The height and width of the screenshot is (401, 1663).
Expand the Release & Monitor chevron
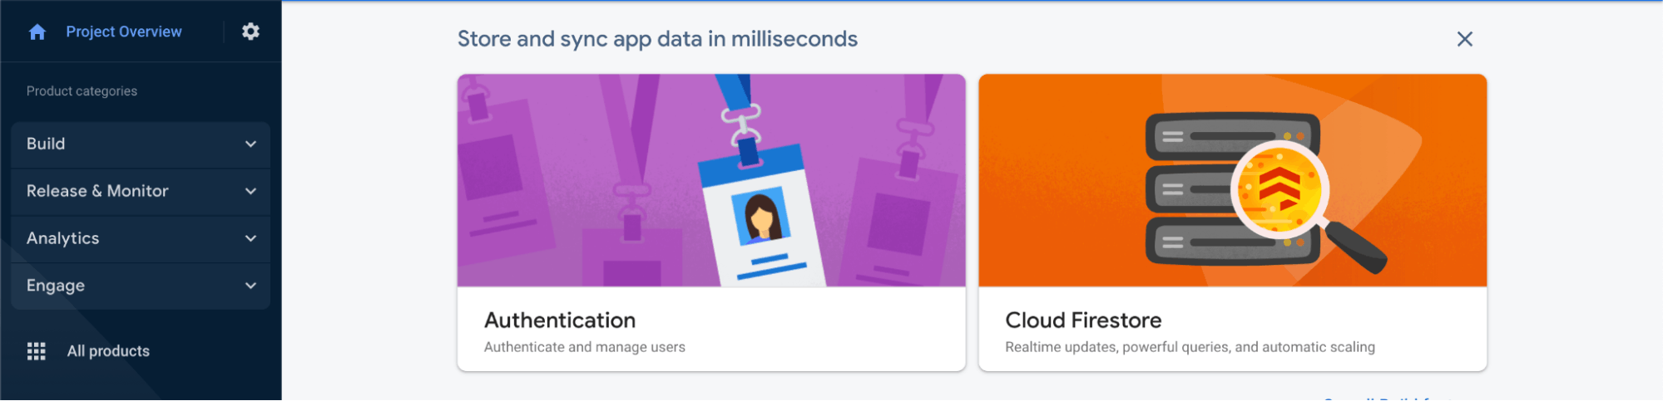[250, 192]
